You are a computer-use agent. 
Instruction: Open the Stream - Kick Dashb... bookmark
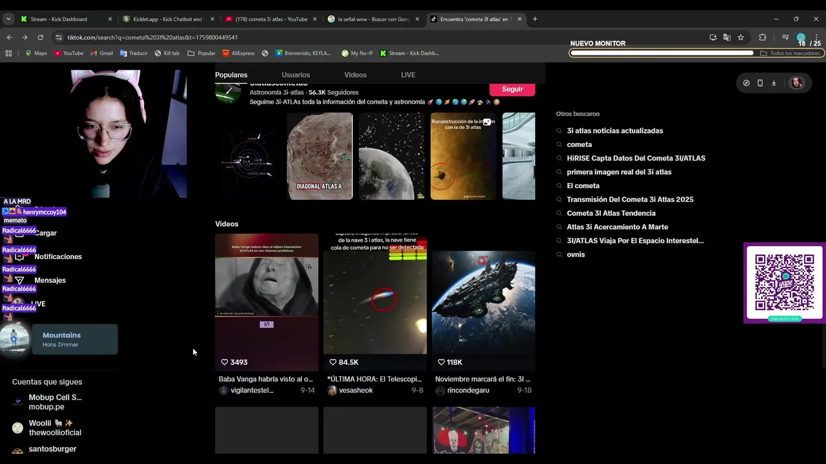click(x=409, y=53)
